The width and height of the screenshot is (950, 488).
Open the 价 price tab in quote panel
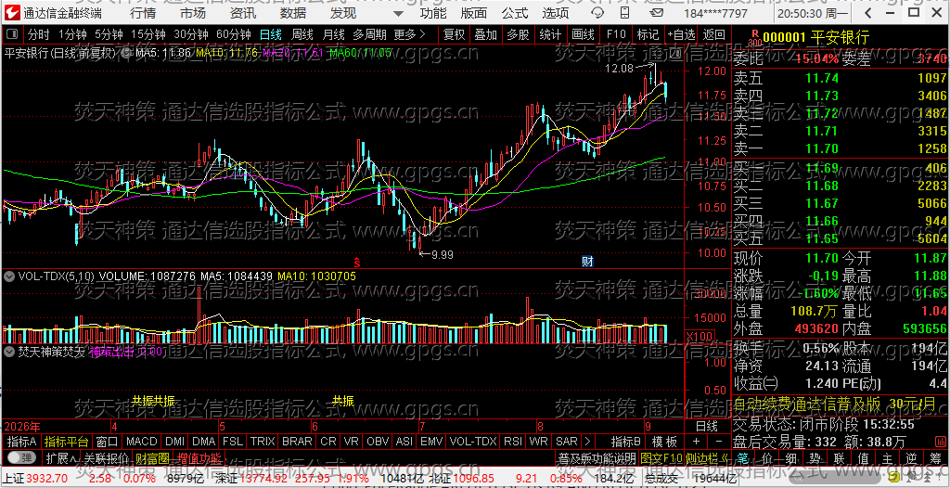766,457
